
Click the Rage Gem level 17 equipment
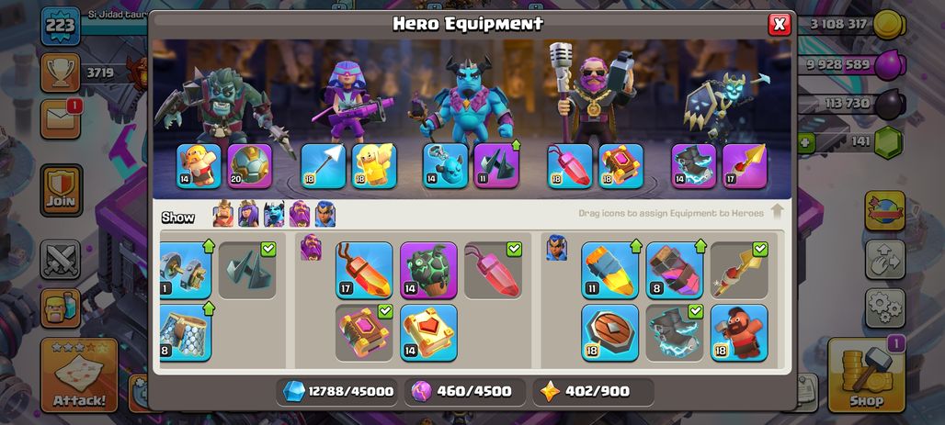click(x=364, y=270)
